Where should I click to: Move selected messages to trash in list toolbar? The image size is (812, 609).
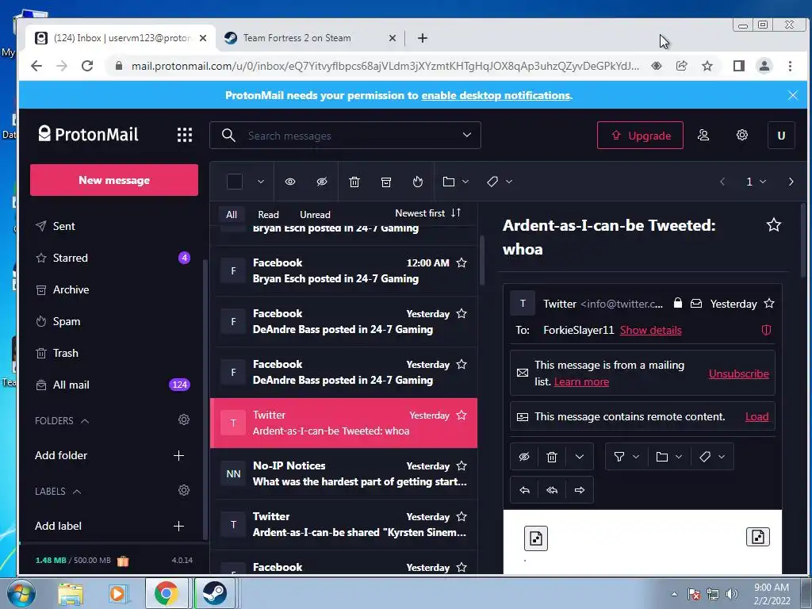point(354,182)
